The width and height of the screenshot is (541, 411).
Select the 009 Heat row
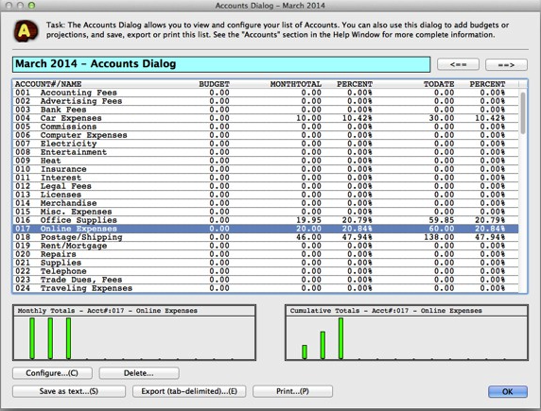[266, 161]
